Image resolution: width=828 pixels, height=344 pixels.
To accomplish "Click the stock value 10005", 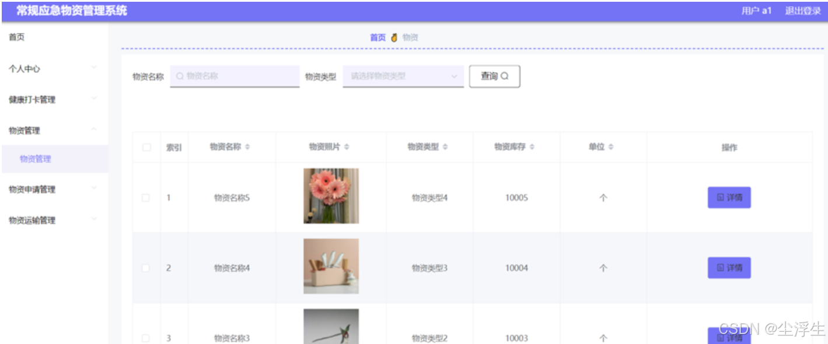I will point(516,198).
